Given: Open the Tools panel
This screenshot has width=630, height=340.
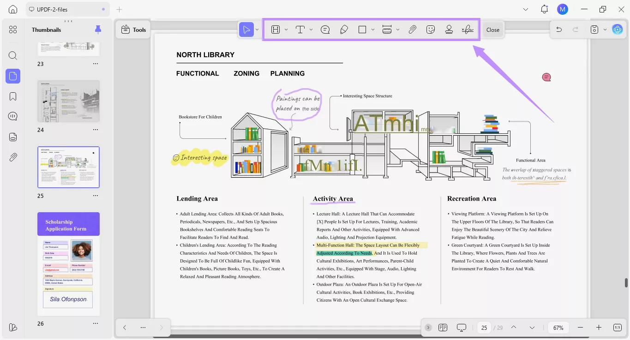Looking at the screenshot, I should 133,29.
